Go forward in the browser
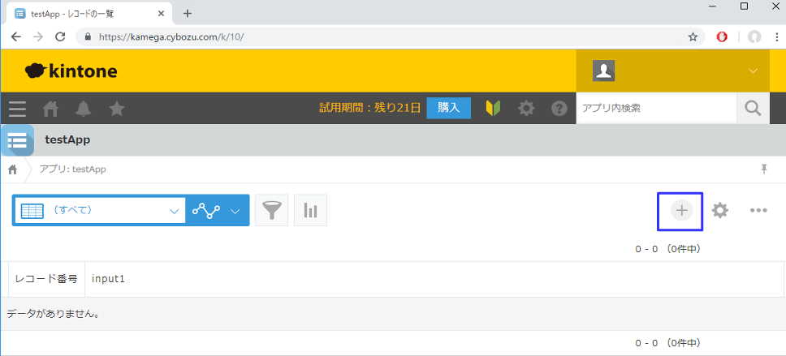786x356 pixels. 38,36
